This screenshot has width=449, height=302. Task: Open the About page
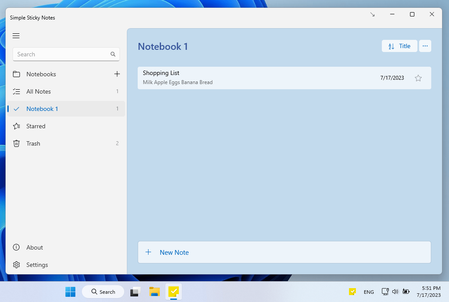[x=35, y=247]
